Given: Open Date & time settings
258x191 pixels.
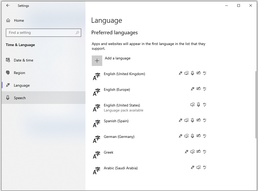Looking at the screenshot, I should click(x=44, y=60).
